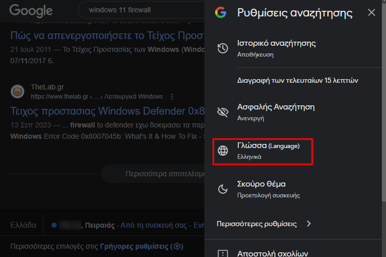Viewport: 386px width, 257px height.
Task: Open result Πώς να απενεργοποιήσετε το Τείχος
Action: pyautogui.click(x=108, y=36)
